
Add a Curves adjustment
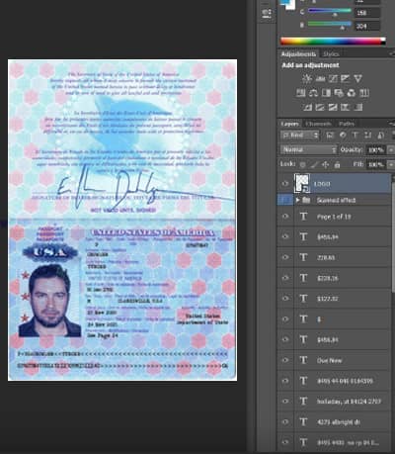pyautogui.click(x=333, y=78)
